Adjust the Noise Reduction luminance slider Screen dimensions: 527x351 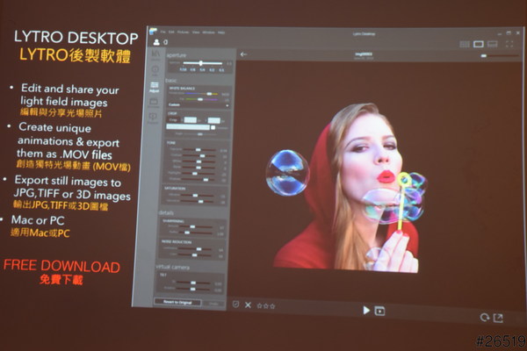tap(194, 249)
